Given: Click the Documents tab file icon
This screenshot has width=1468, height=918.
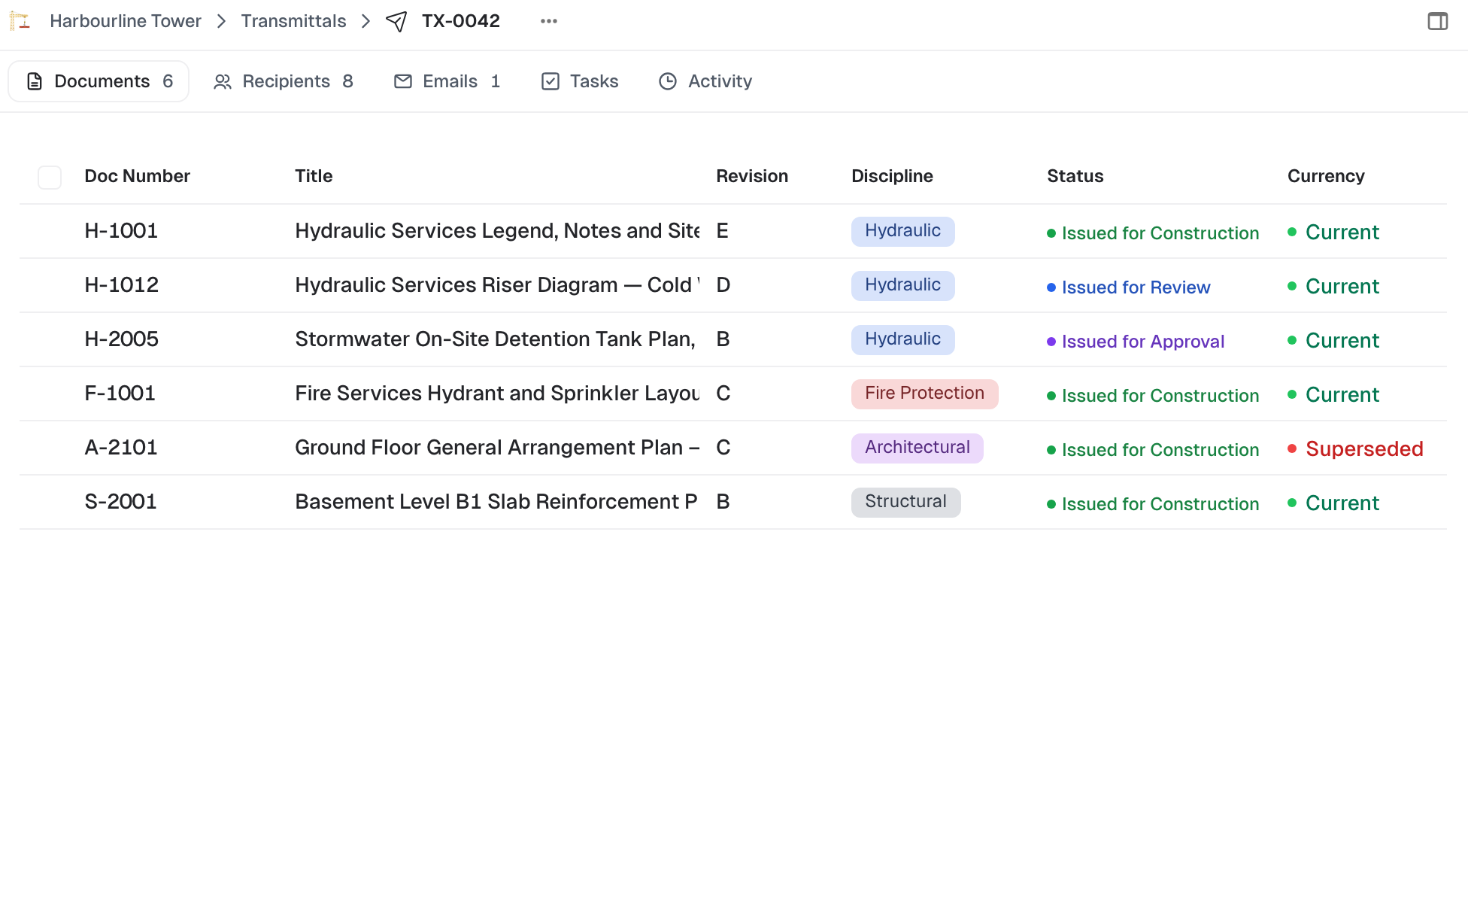Looking at the screenshot, I should coord(35,81).
